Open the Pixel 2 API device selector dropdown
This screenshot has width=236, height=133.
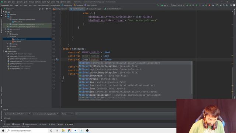click(178, 5)
